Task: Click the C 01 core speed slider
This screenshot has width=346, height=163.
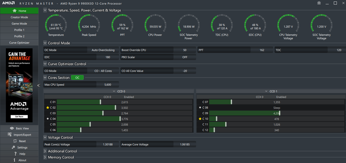Action: click(101, 102)
